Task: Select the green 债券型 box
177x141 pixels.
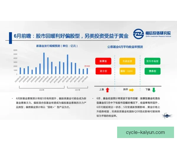Action: [153, 71]
